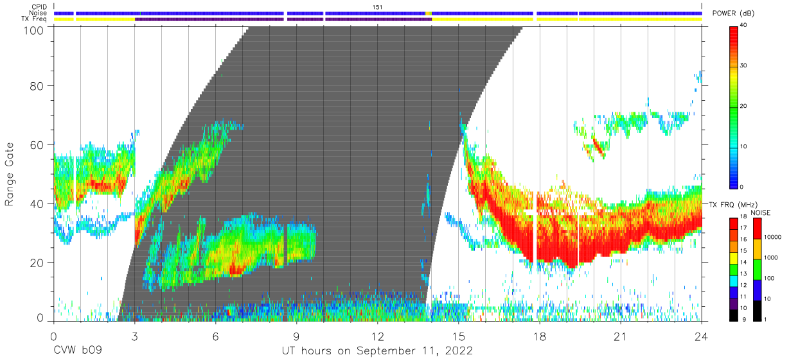Click power scale value 40
The width and height of the screenshot is (789, 364).
coord(744,26)
